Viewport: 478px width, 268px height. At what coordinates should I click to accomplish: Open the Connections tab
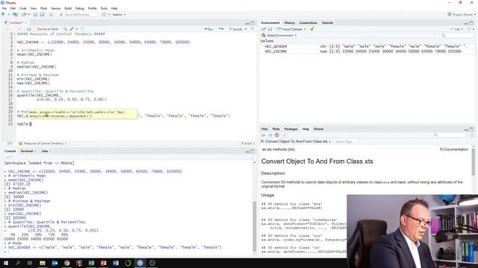308,23
